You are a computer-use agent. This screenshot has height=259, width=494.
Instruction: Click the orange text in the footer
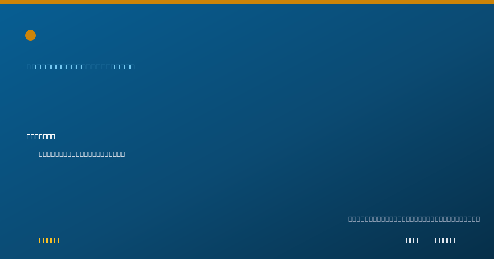pyautogui.click(x=51, y=240)
